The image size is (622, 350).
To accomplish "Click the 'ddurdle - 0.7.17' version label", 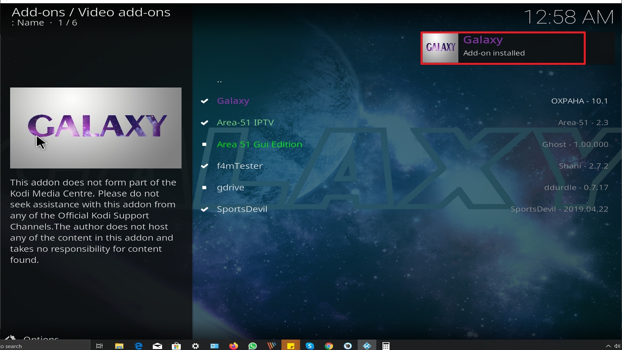I will (x=576, y=188).
